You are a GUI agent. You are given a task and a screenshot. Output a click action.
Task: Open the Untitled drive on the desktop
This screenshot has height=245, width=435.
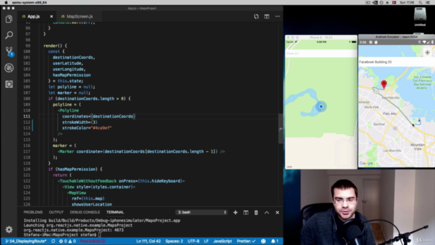pos(420,16)
